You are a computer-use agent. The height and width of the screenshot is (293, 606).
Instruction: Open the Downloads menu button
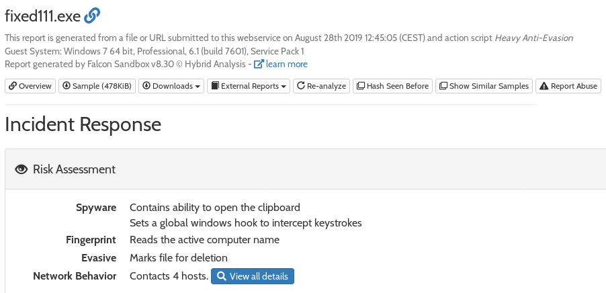point(171,86)
